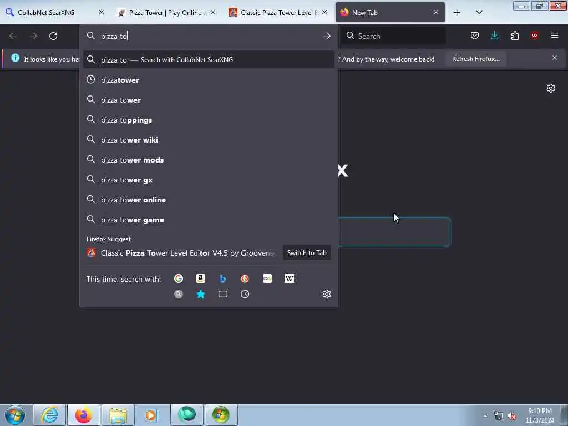Select the New Tab tab
This screenshot has width=568, height=426.
[x=390, y=13]
